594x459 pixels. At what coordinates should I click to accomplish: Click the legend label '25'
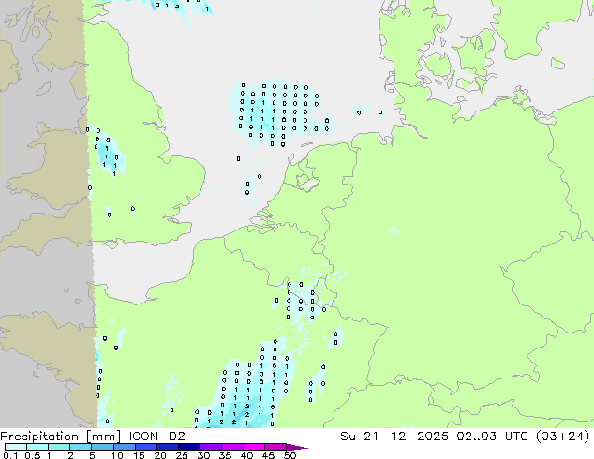(182, 455)
